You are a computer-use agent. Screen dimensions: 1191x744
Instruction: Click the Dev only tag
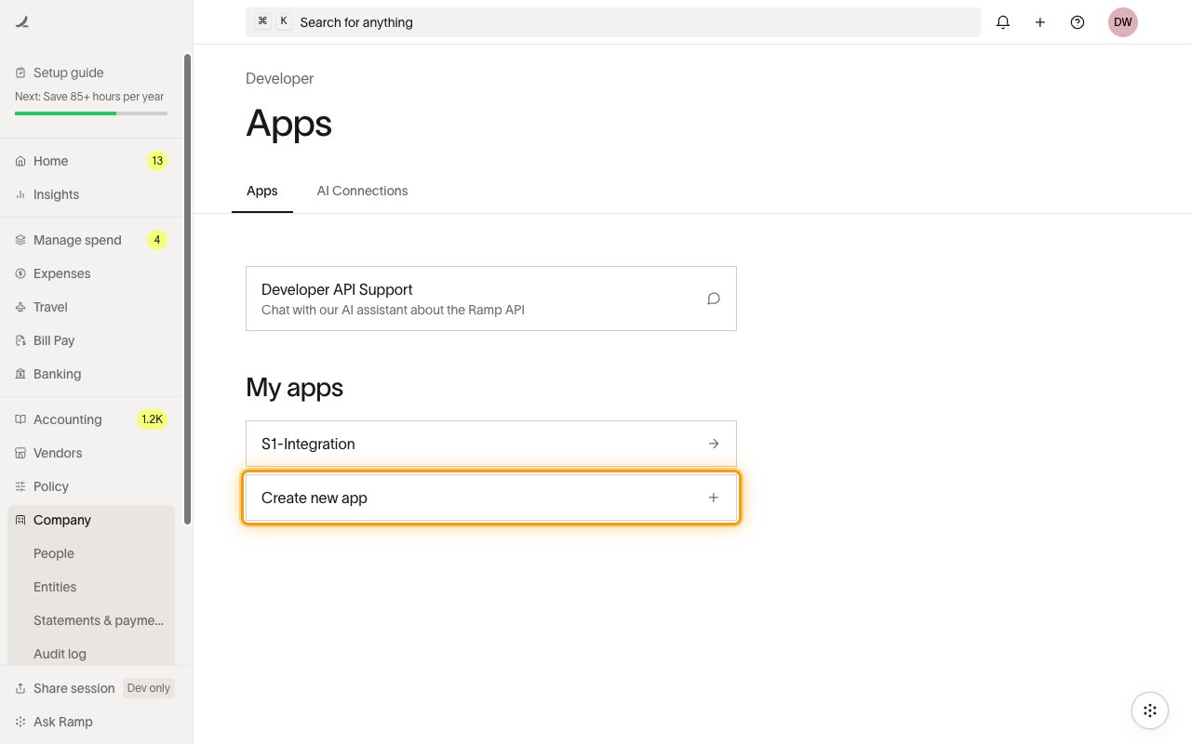149,688
